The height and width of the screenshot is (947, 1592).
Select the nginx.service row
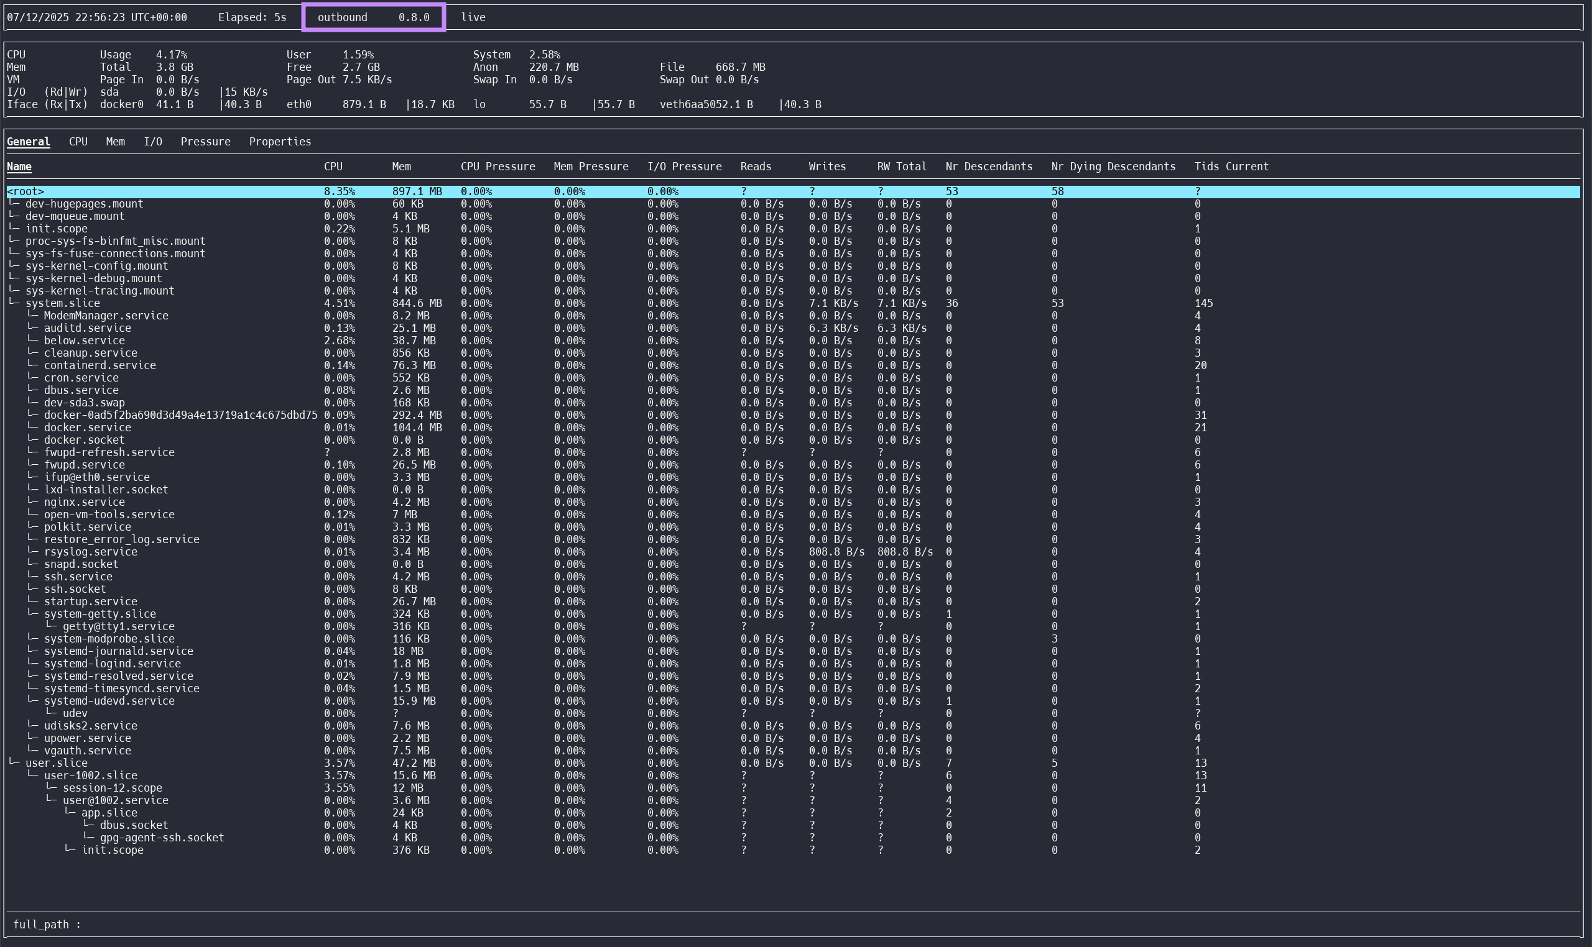[85, 502]
